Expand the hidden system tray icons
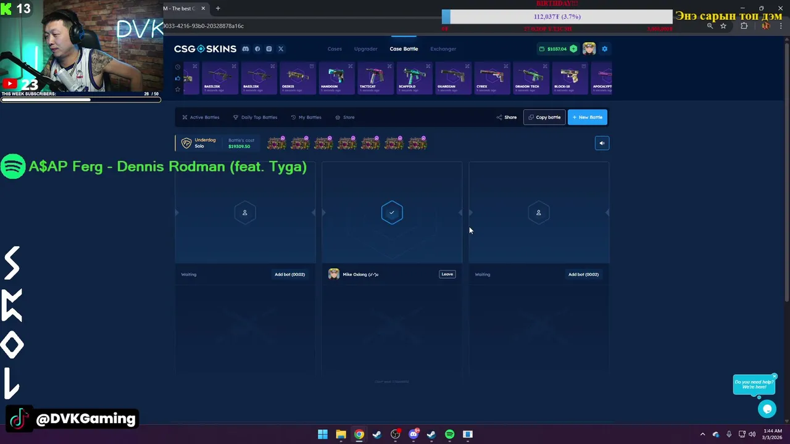The image size is (790, 444). pyautogui.click(x=702, y=434)
